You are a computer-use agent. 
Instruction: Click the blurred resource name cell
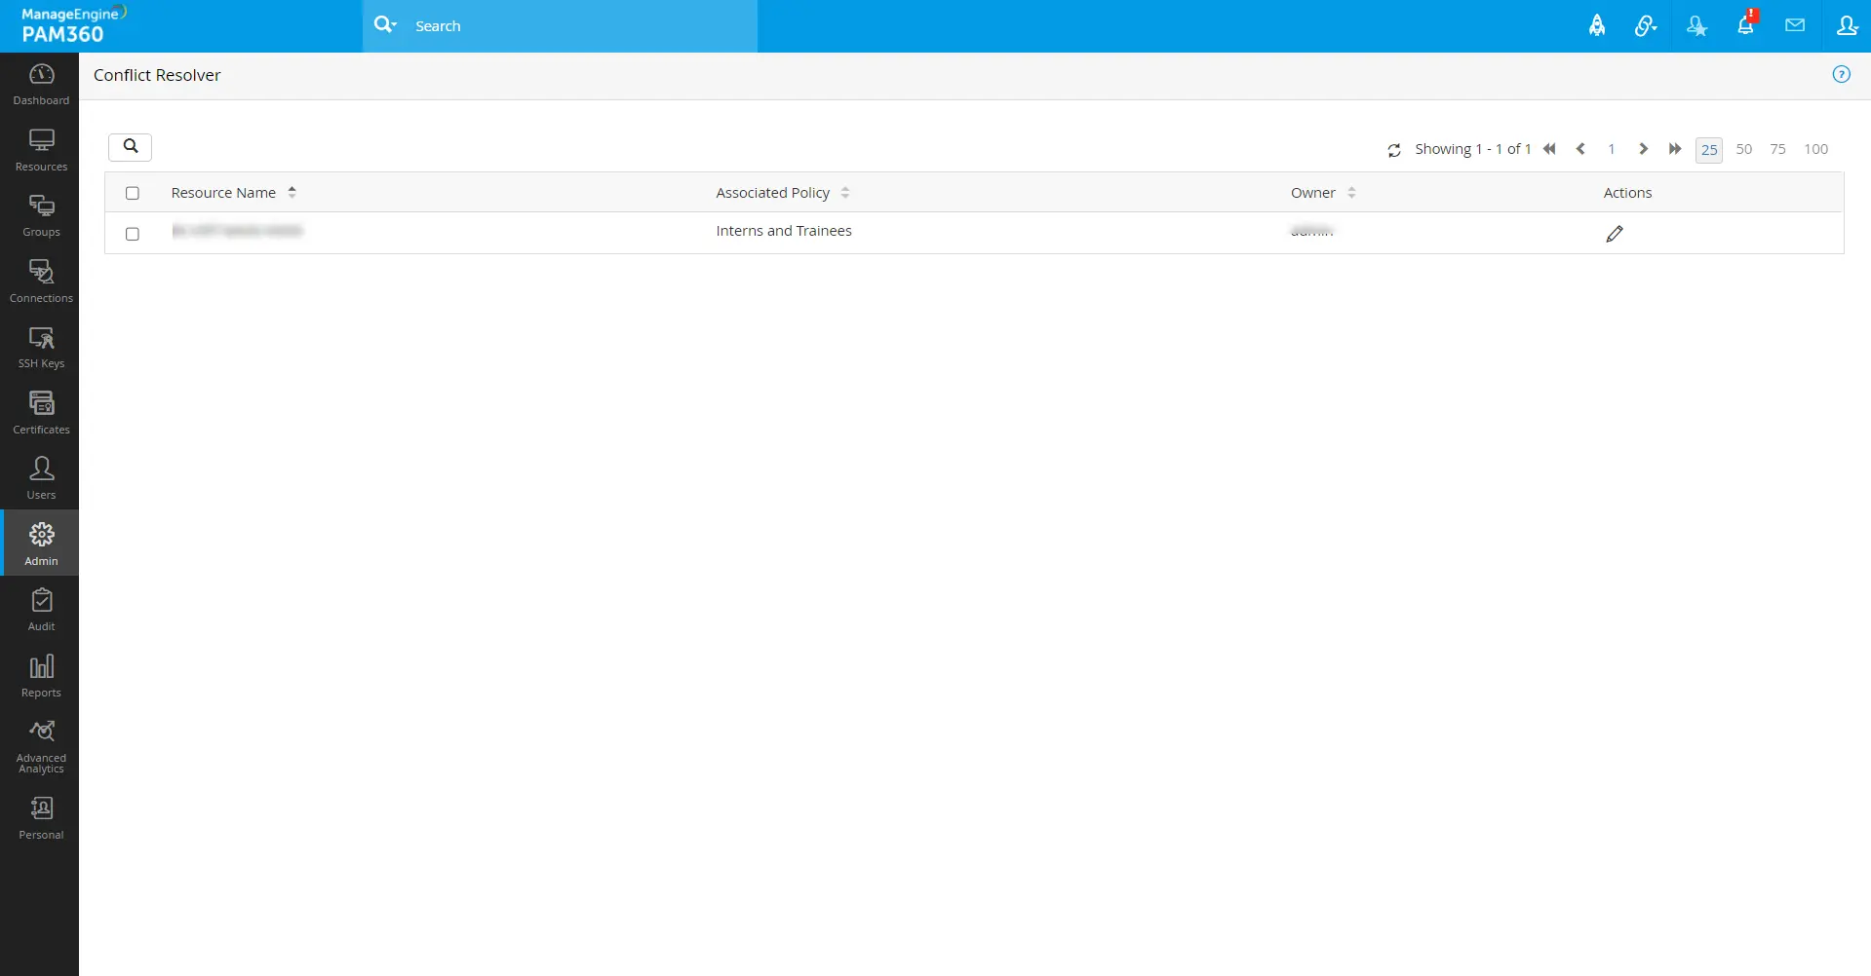coord(237,231)
